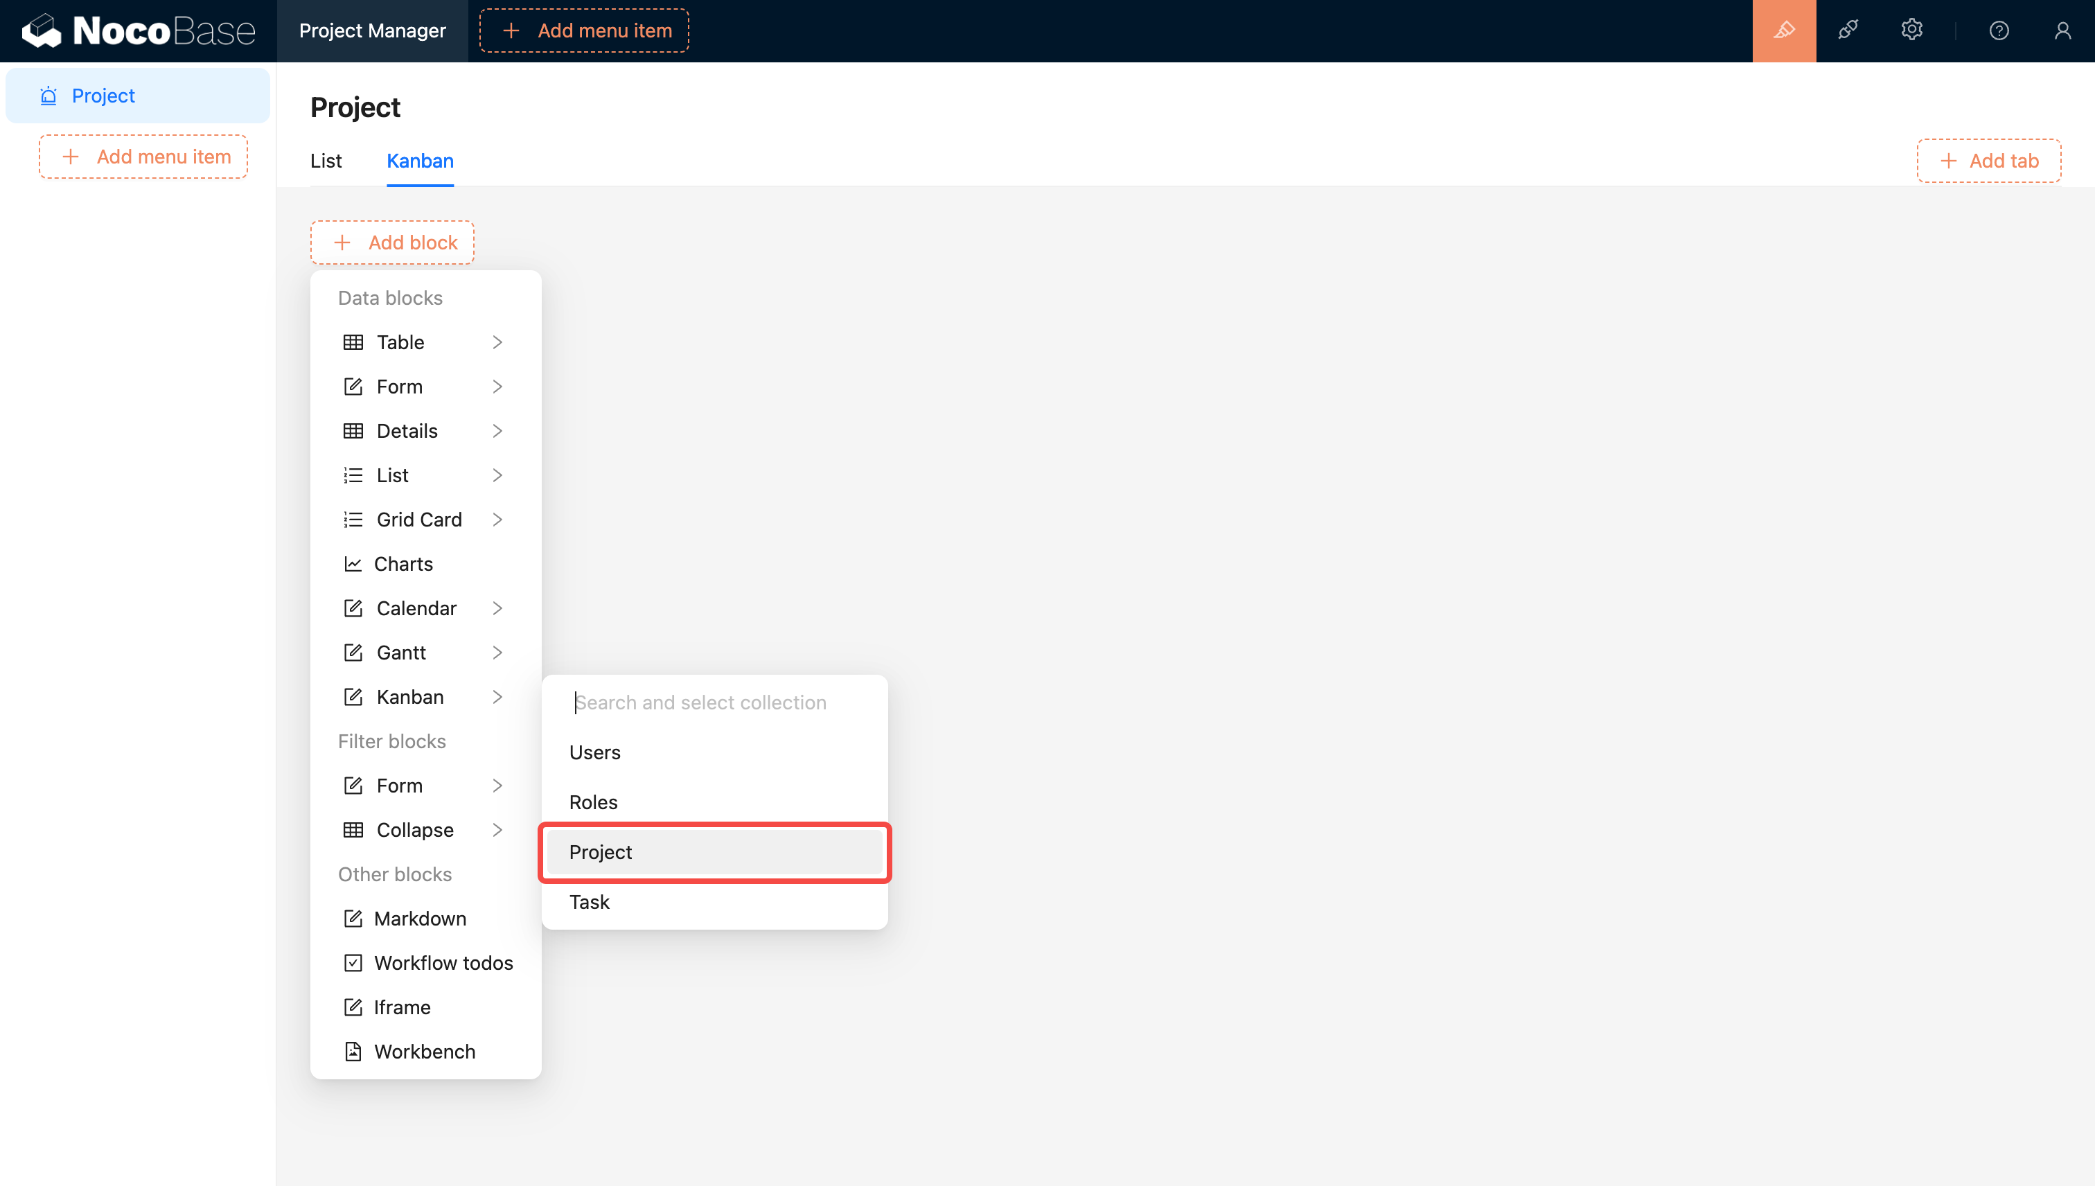2095x1186 pixels.
Task: Expand the Calendar submenu arrow
Action: click(497, 608)
